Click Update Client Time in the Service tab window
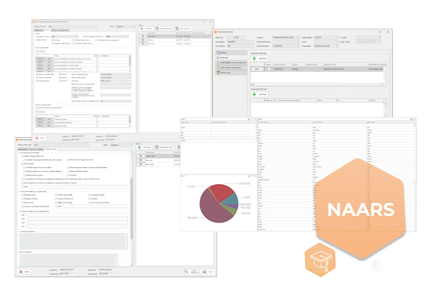The image size is (428, 285). click(x=164, y=28)
